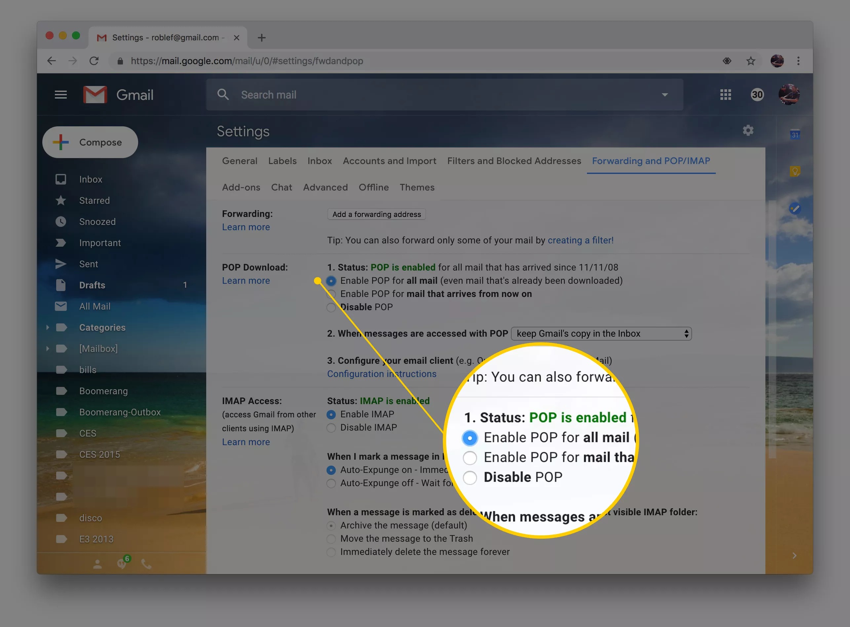Open the Google apps grid
The width and height of the screenshot is (850, 627).
(x=725, y=95)
